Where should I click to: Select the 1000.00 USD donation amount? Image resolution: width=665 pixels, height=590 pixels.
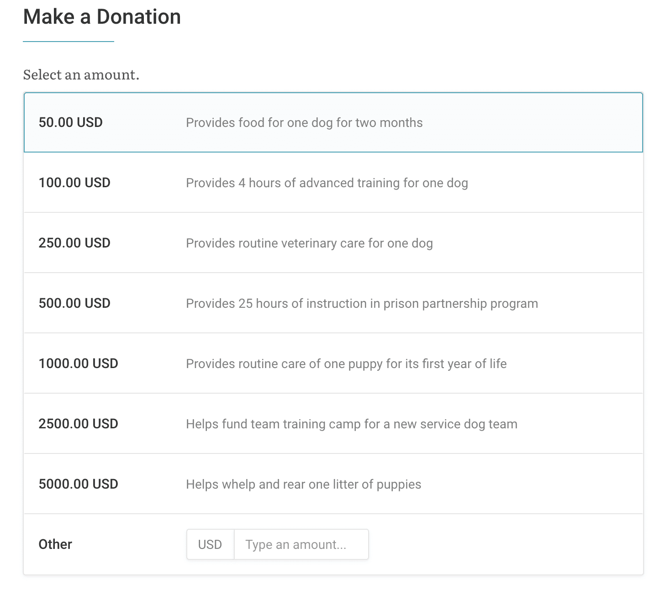[78, 363]
